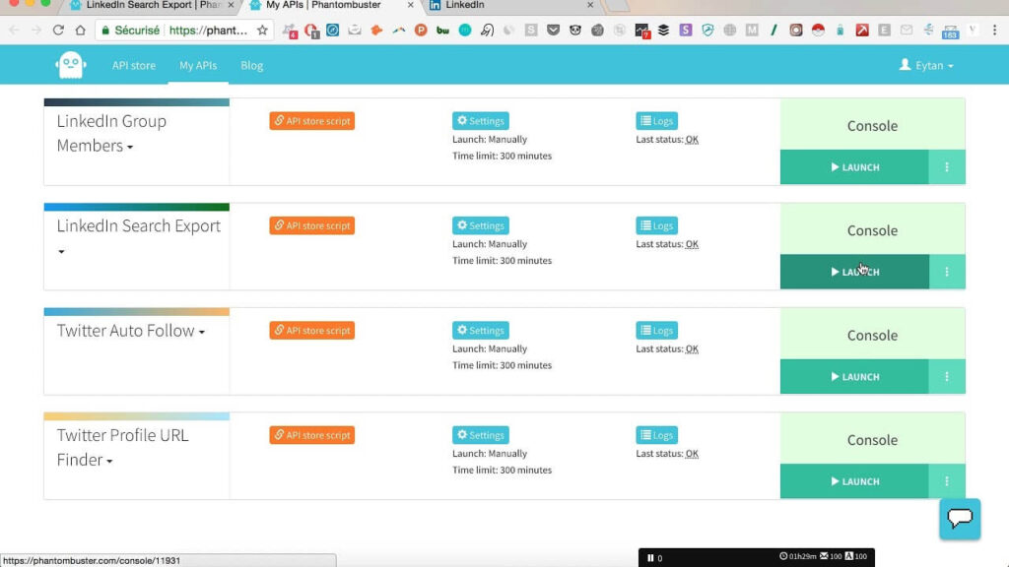Open Settings for LinkedIn Group Members

(x=481, y=121)
